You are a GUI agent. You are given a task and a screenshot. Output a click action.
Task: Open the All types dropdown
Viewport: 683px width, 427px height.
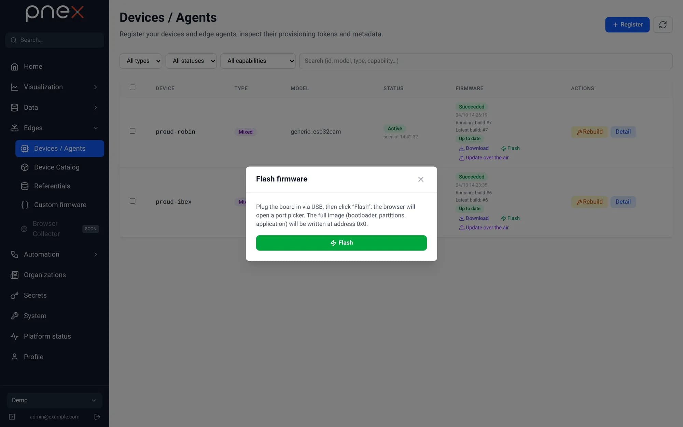[x=141, y=61]
